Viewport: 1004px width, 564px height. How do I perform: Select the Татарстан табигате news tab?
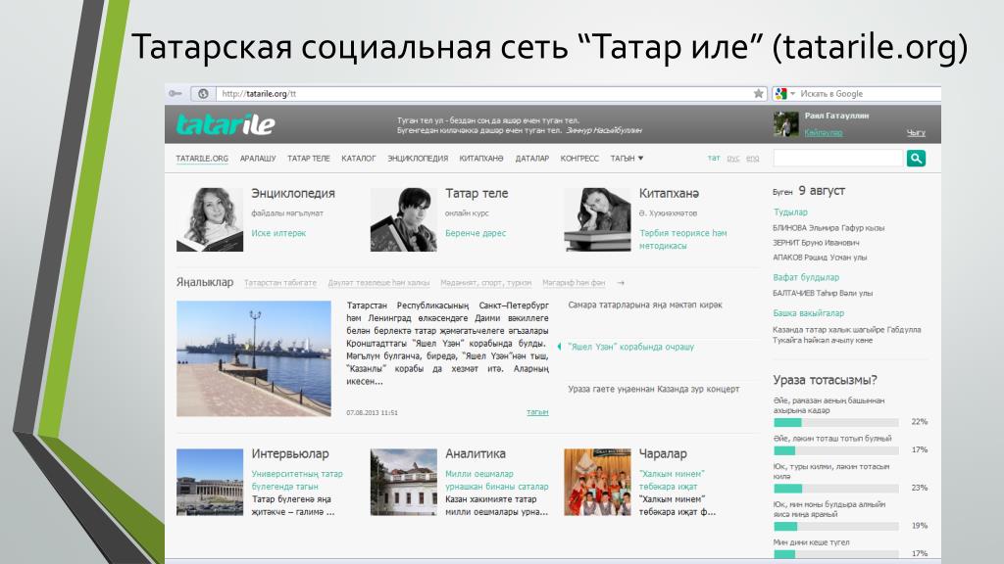click(280, 283)
